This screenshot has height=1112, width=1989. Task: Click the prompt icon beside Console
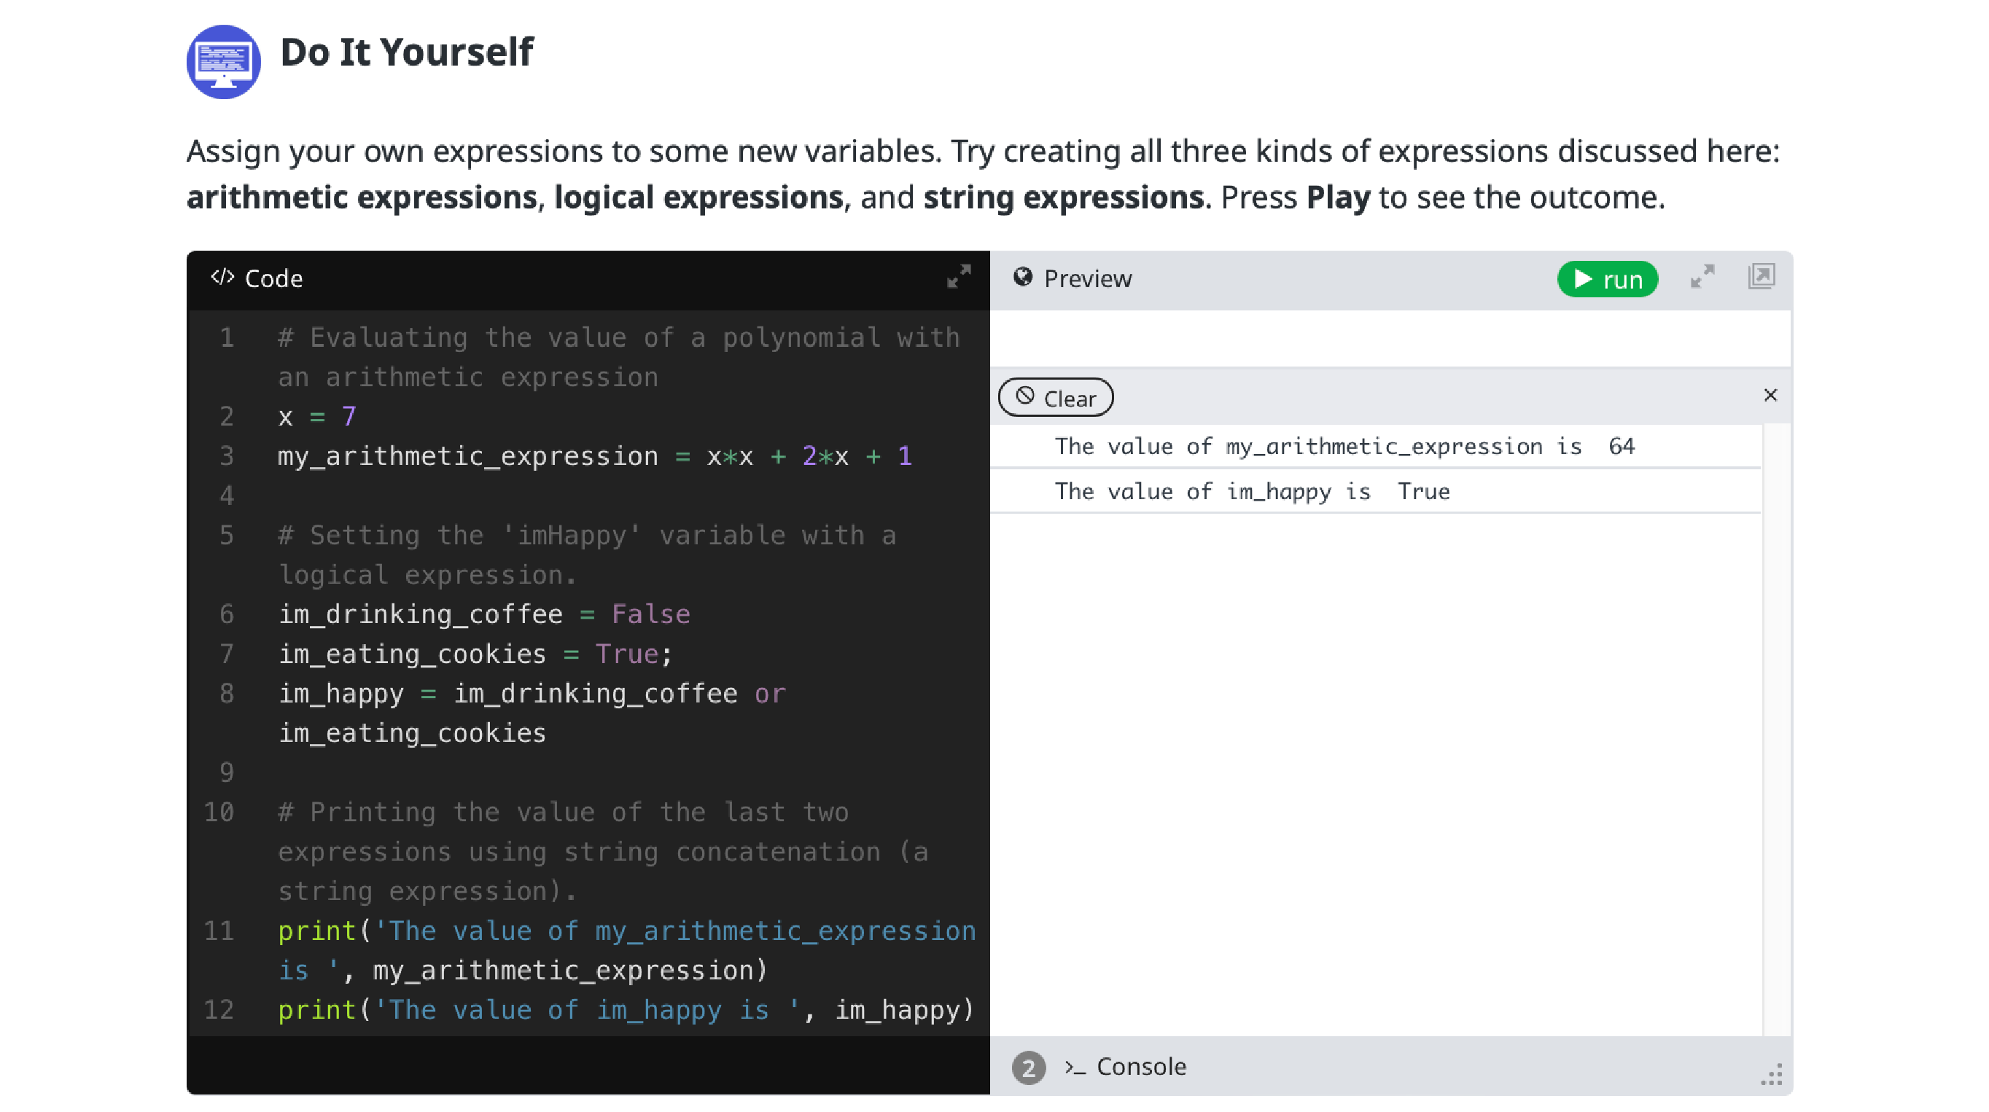pyautogui.click(x=1075, y=1068)
